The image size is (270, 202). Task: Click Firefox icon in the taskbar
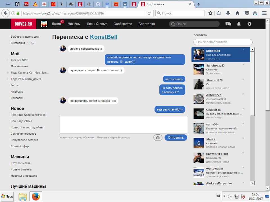(36, 196)
